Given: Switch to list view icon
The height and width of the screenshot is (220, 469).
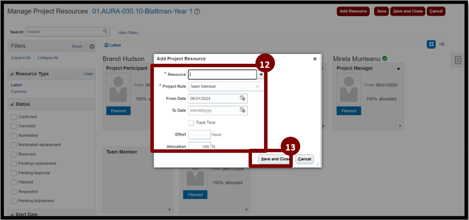Looking at the screenshot, I should pos(442,44).
